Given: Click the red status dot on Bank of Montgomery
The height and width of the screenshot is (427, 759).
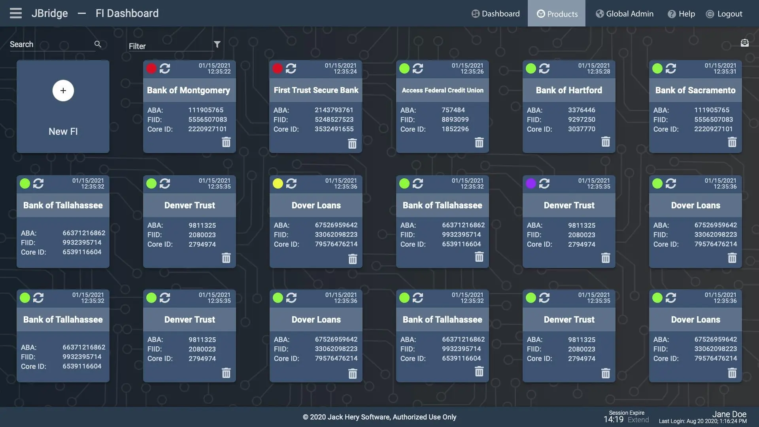Looking at the screenshot, I should pyautogui.click(x=151, y=68).
